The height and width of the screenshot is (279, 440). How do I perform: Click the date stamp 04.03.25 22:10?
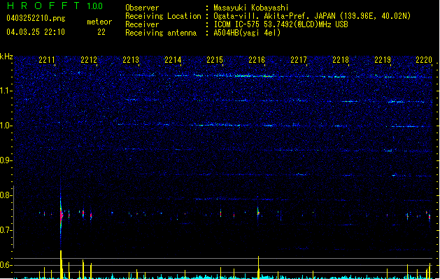tap(36, 32)
